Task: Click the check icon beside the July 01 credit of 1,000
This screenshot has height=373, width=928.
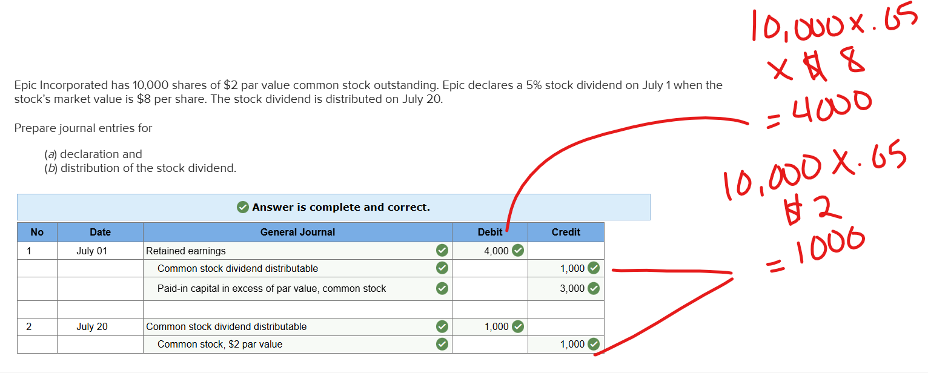Action: [594, 268]
